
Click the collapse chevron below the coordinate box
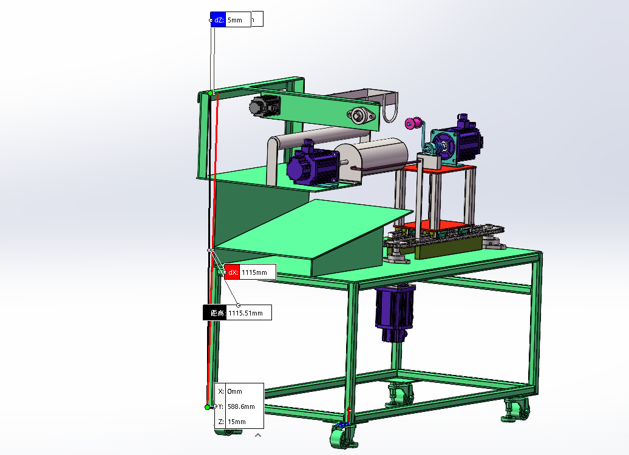pos(258,435)
